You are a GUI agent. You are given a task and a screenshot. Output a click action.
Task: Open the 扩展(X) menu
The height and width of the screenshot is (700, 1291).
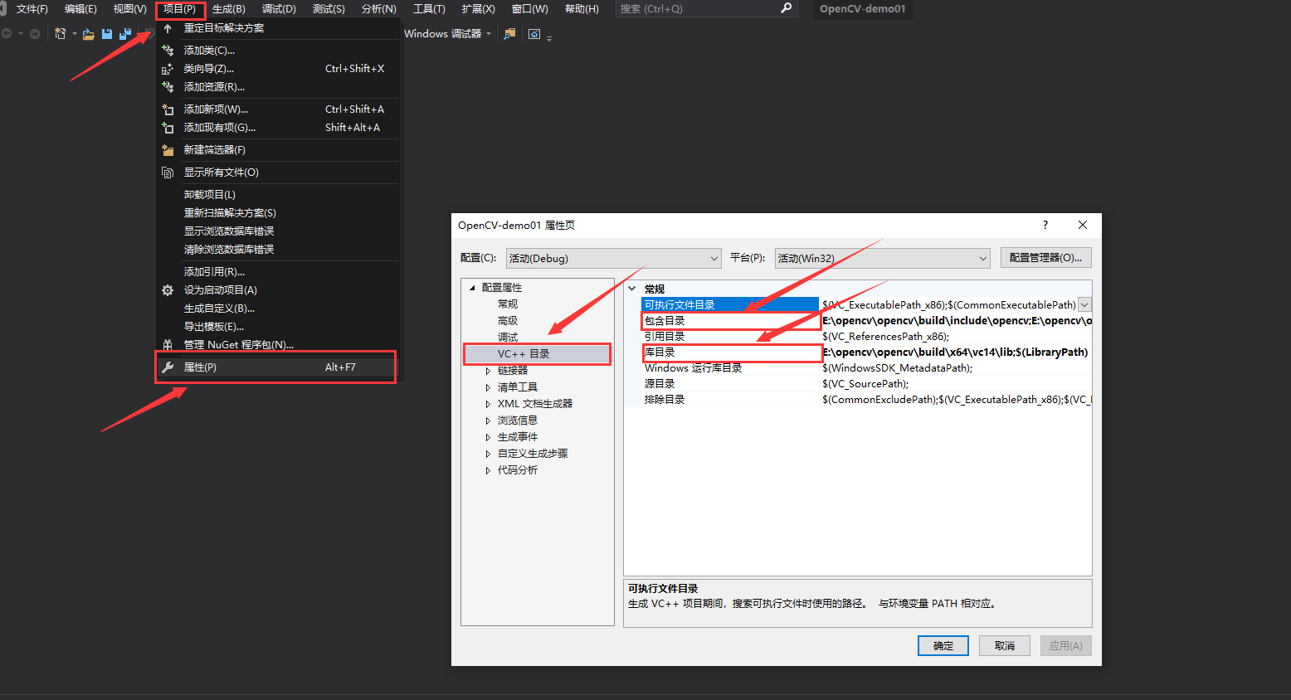(x=478, y=9)
